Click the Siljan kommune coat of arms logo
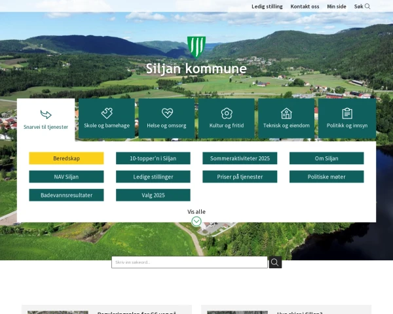 pos(196,47)
